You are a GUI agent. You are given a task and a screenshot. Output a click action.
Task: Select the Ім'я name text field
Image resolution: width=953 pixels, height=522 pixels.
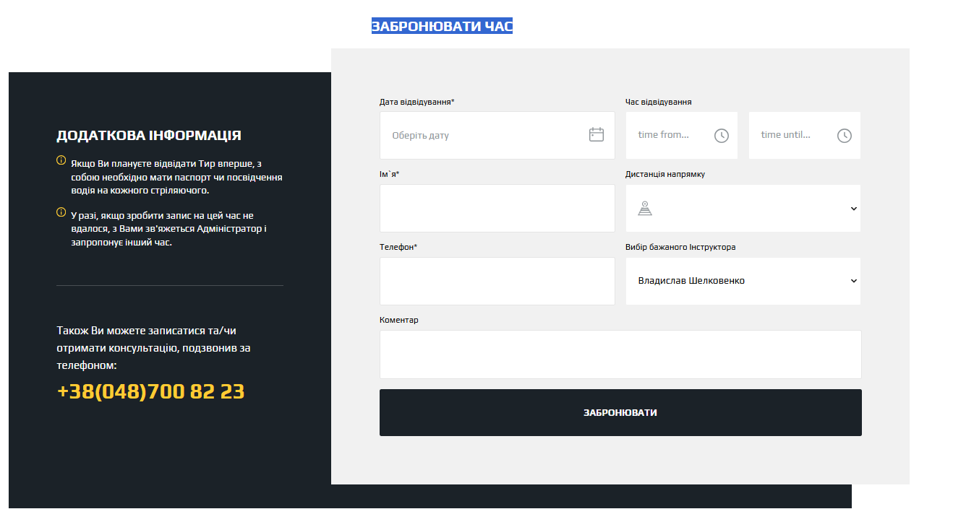[x=497, y=209]
